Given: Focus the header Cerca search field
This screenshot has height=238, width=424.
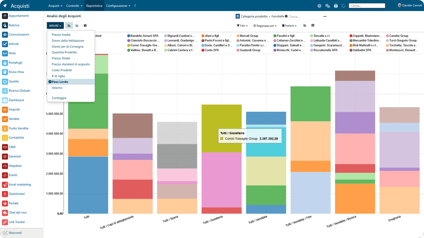Looking at the screenshot, I should coord(367,6).
